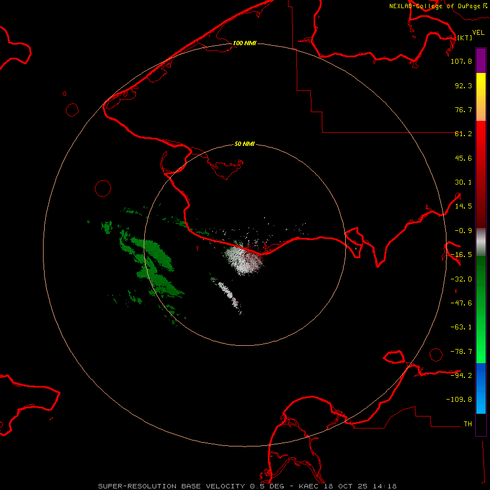Click the -47.6 scale value
Viewport: 490px width, 490px height.
pyautogui.click(x=461, y=303)
